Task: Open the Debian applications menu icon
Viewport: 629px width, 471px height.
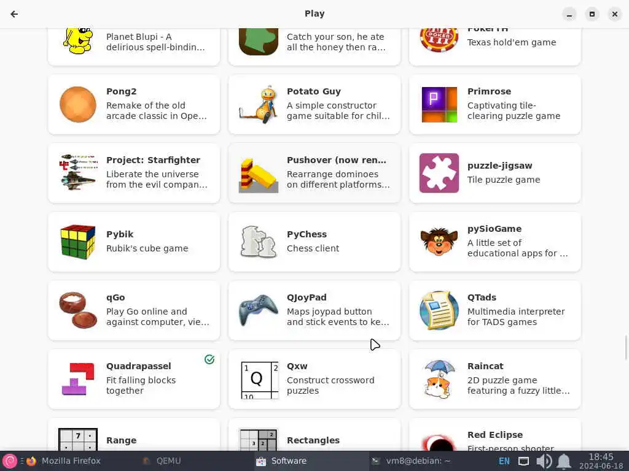Action: (x=10, y=461)
